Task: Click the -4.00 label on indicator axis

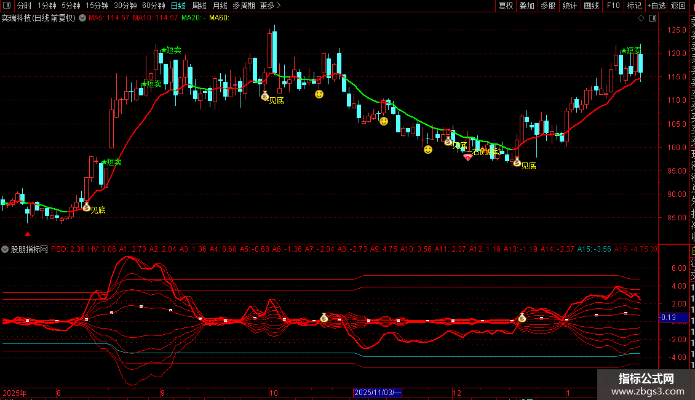Action: point(678,358)
